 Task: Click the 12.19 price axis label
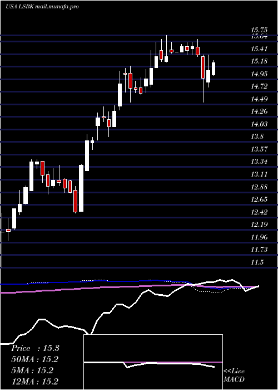point(259,225)
